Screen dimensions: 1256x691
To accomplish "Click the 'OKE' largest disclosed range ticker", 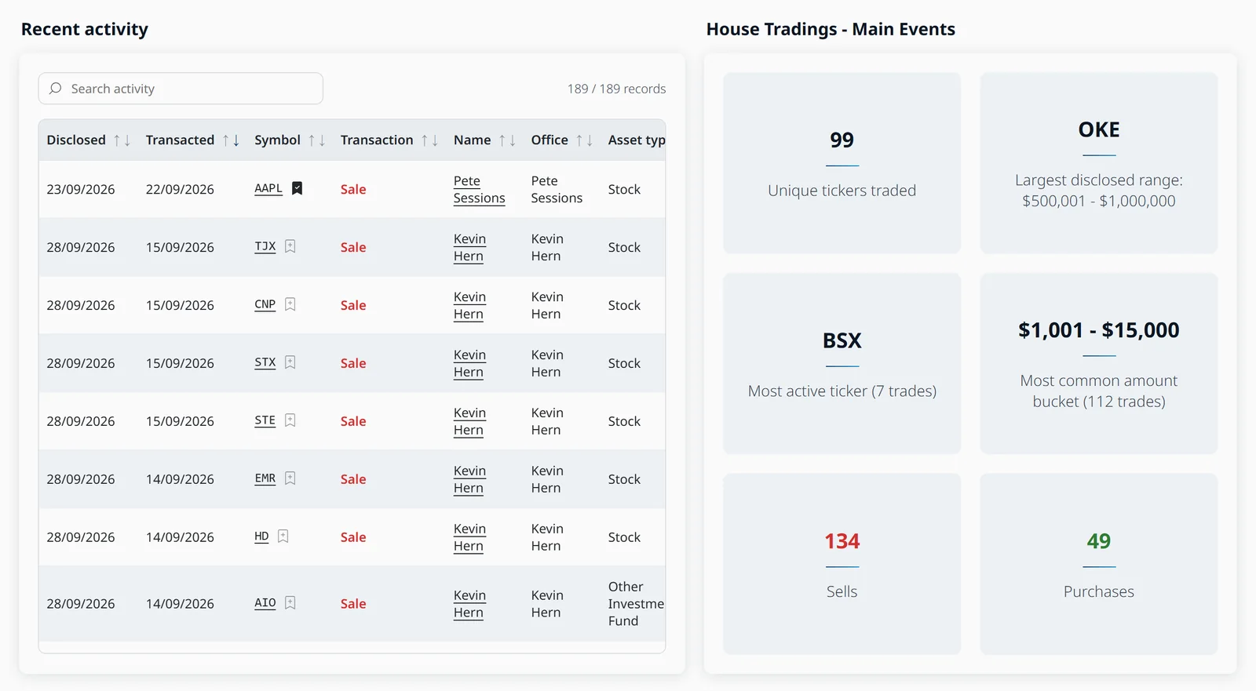I will 1099,130.
